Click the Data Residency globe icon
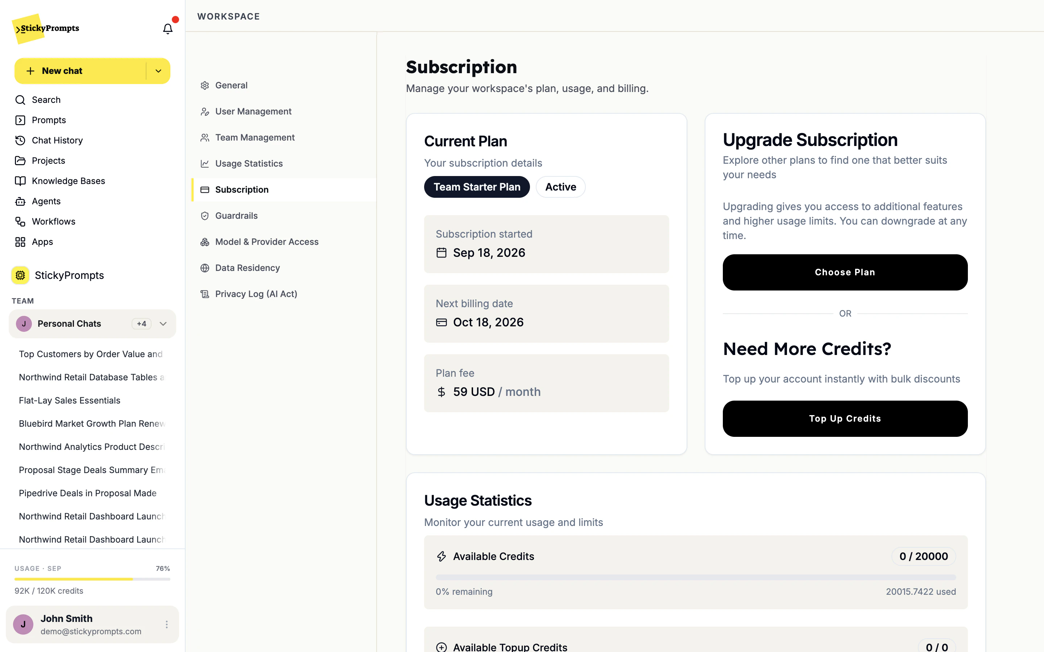This screenshot has width=1044, height=652. 205,268
